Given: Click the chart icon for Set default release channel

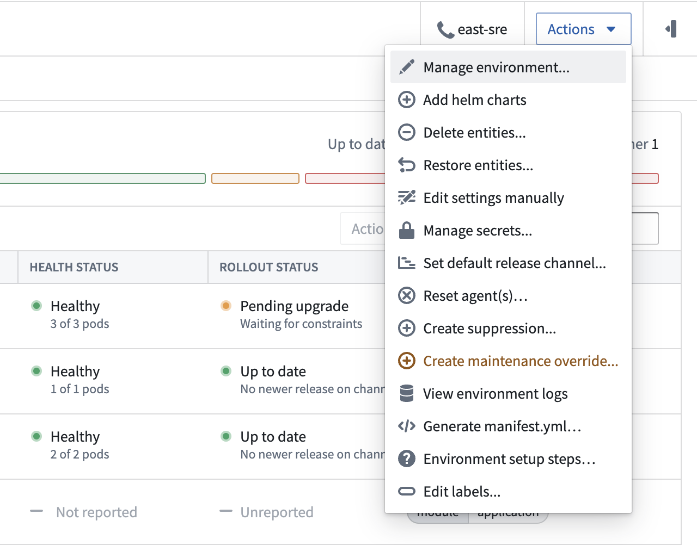Looking at the screenshot, I should point(407,263).
